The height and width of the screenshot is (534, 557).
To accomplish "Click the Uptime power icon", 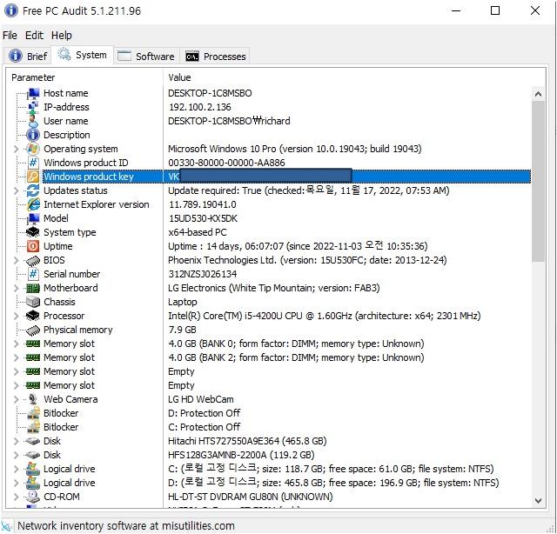I will (x=33, y=246).
